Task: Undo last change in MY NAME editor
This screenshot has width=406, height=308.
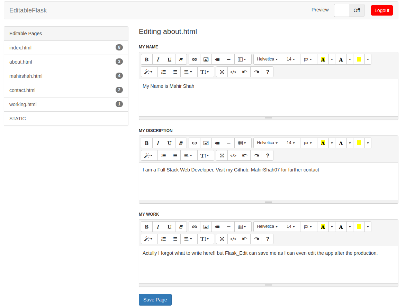Action: tap(245, 72)
